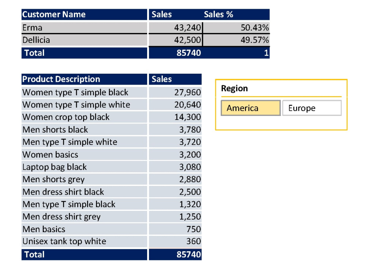Click the Unisex tank top white cell

point(84,241)
